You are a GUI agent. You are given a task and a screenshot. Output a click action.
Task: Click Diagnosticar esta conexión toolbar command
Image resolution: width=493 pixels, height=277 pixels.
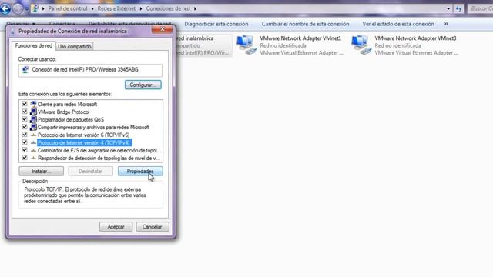point(216,24)
